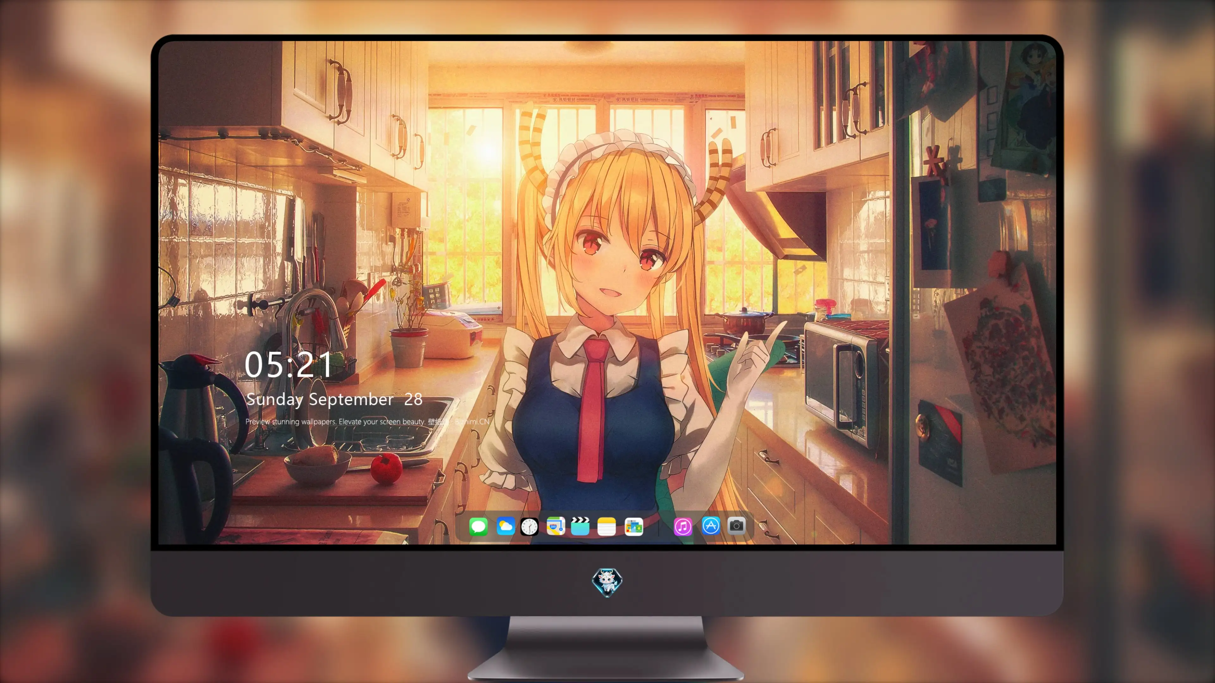Viewport: 1215px width, 683px height.
Task: Open the Camera app in dock
Action: pos(736,526)
